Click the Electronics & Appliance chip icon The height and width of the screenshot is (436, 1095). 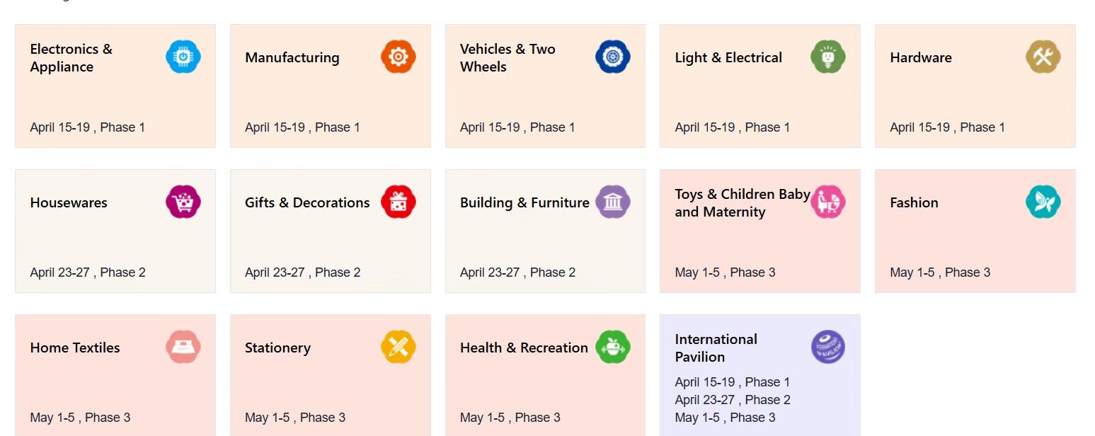click(183, 57)
